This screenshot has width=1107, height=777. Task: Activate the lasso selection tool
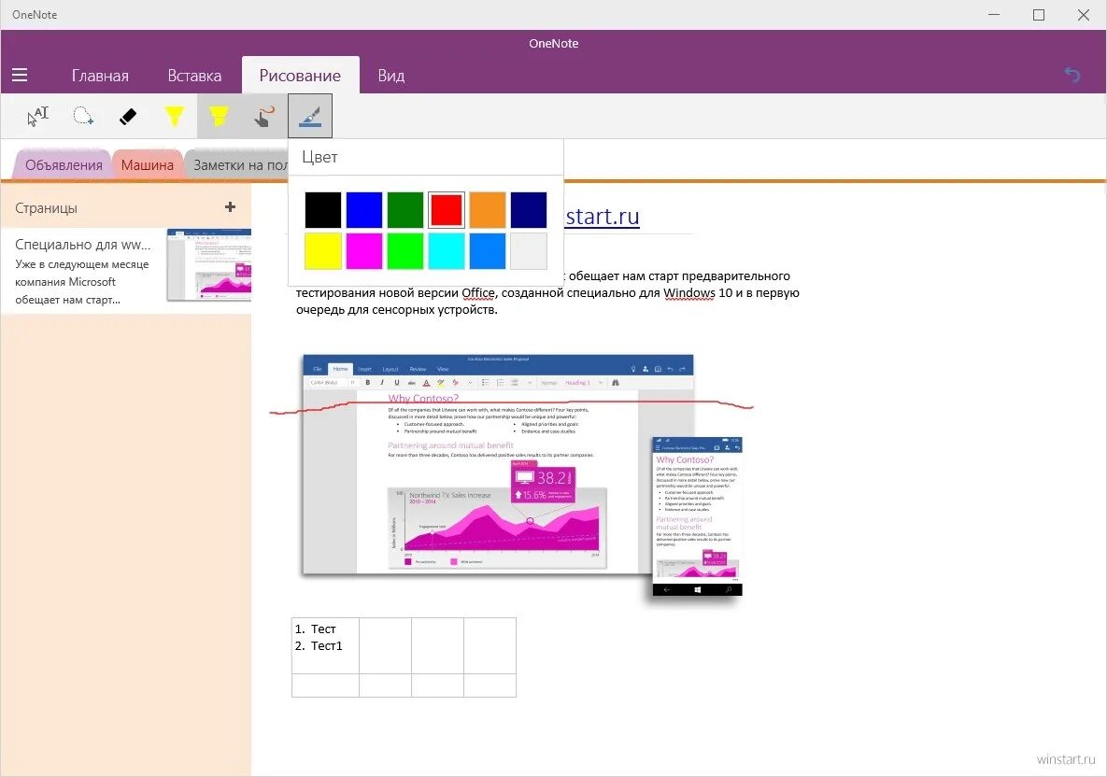pos(82,115)
